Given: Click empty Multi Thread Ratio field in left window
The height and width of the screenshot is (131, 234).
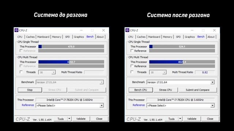Looking at the screenshot, I should click(94, 72).
